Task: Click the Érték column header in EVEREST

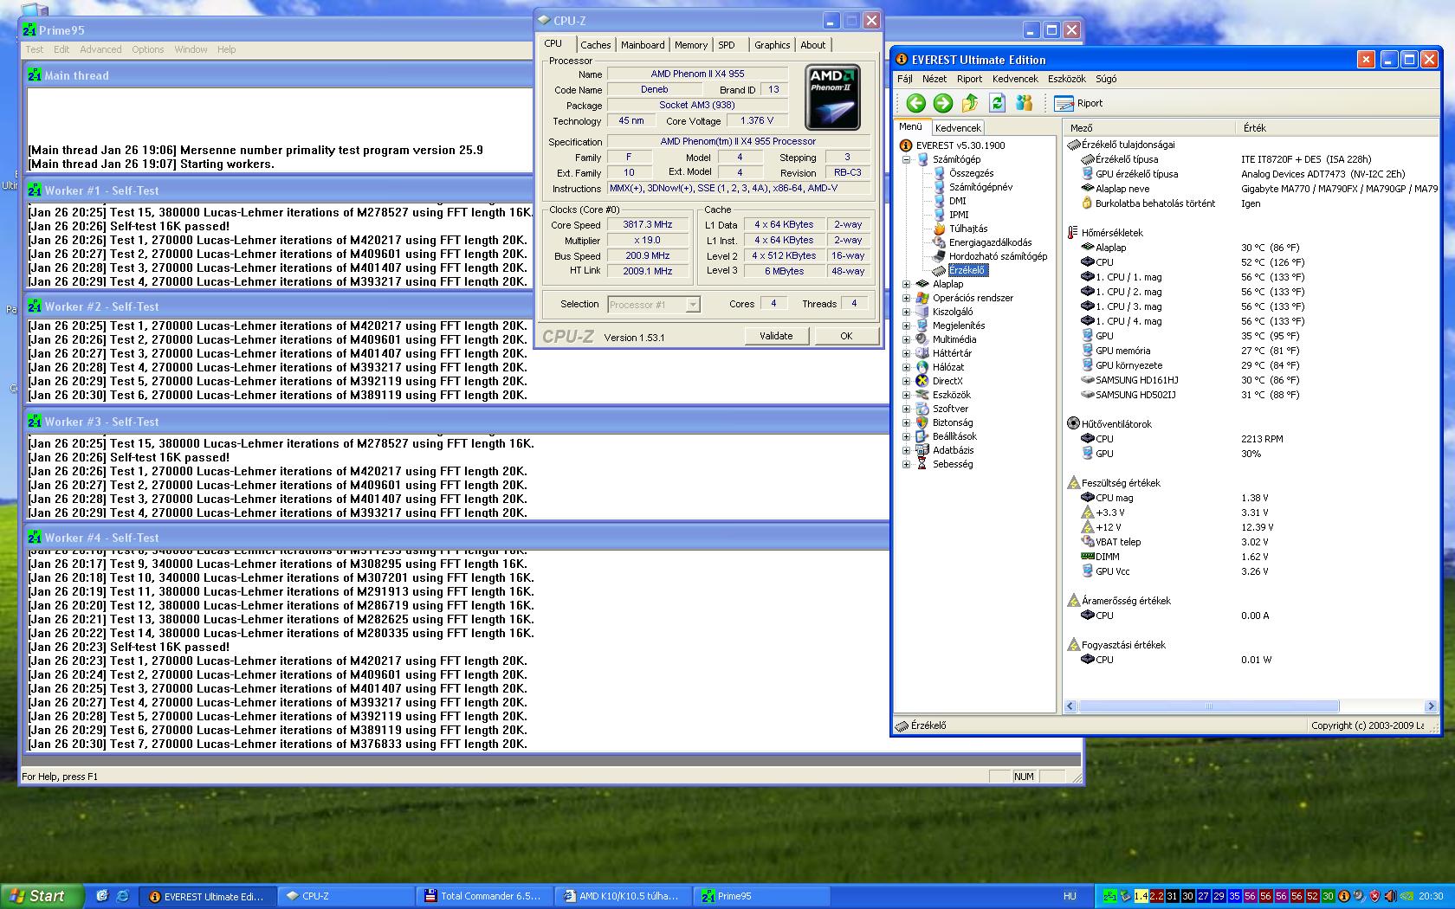Action: [x=1336, y=127]
